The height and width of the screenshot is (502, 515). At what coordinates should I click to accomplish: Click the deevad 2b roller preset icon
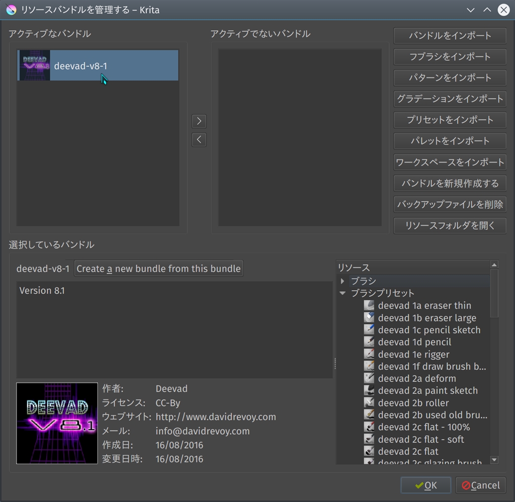369,403
